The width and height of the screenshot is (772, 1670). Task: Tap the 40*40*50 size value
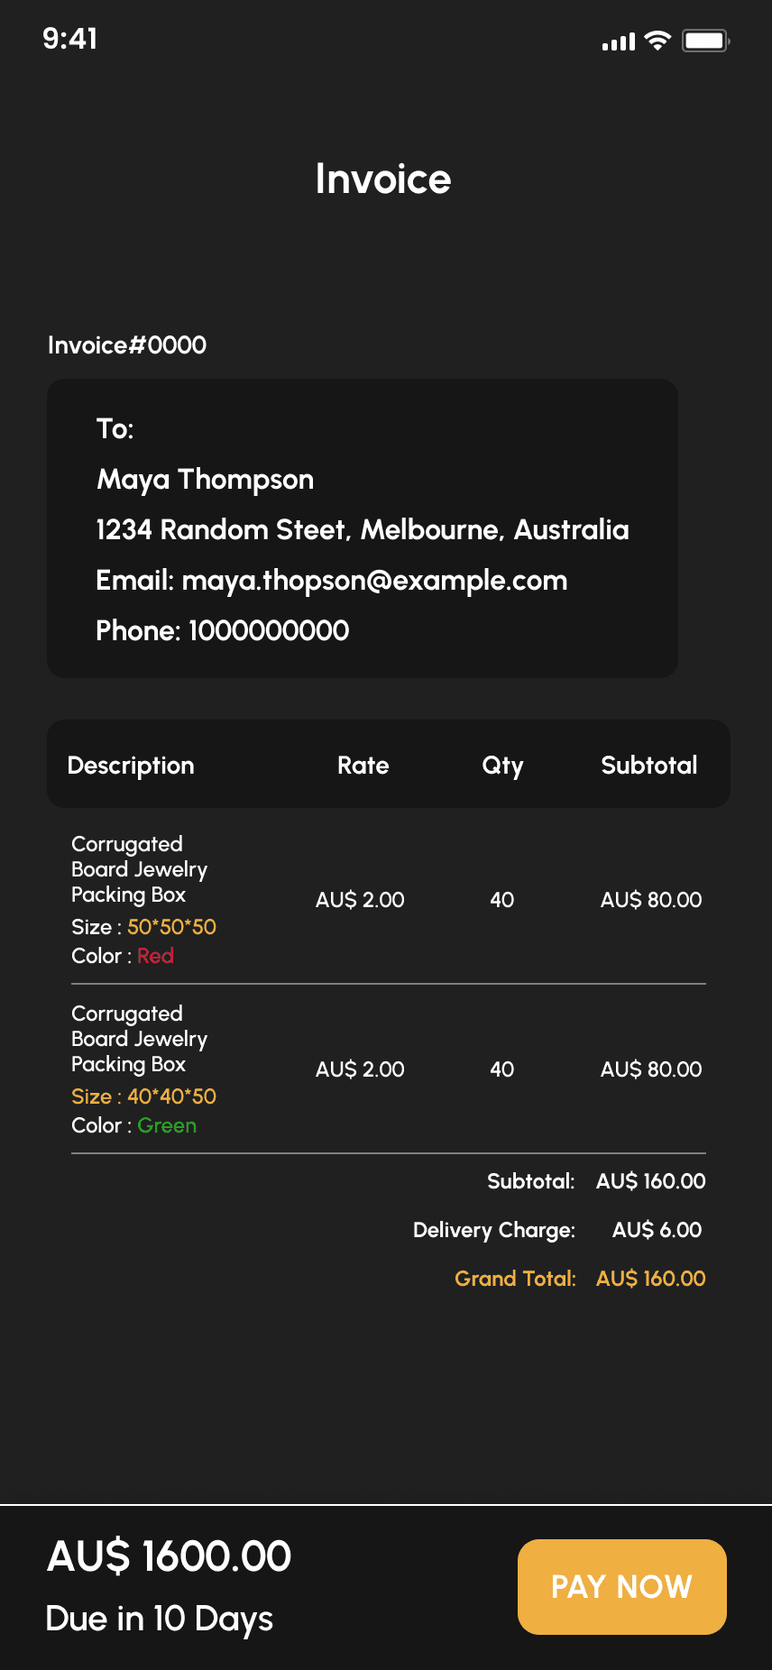171,1097
